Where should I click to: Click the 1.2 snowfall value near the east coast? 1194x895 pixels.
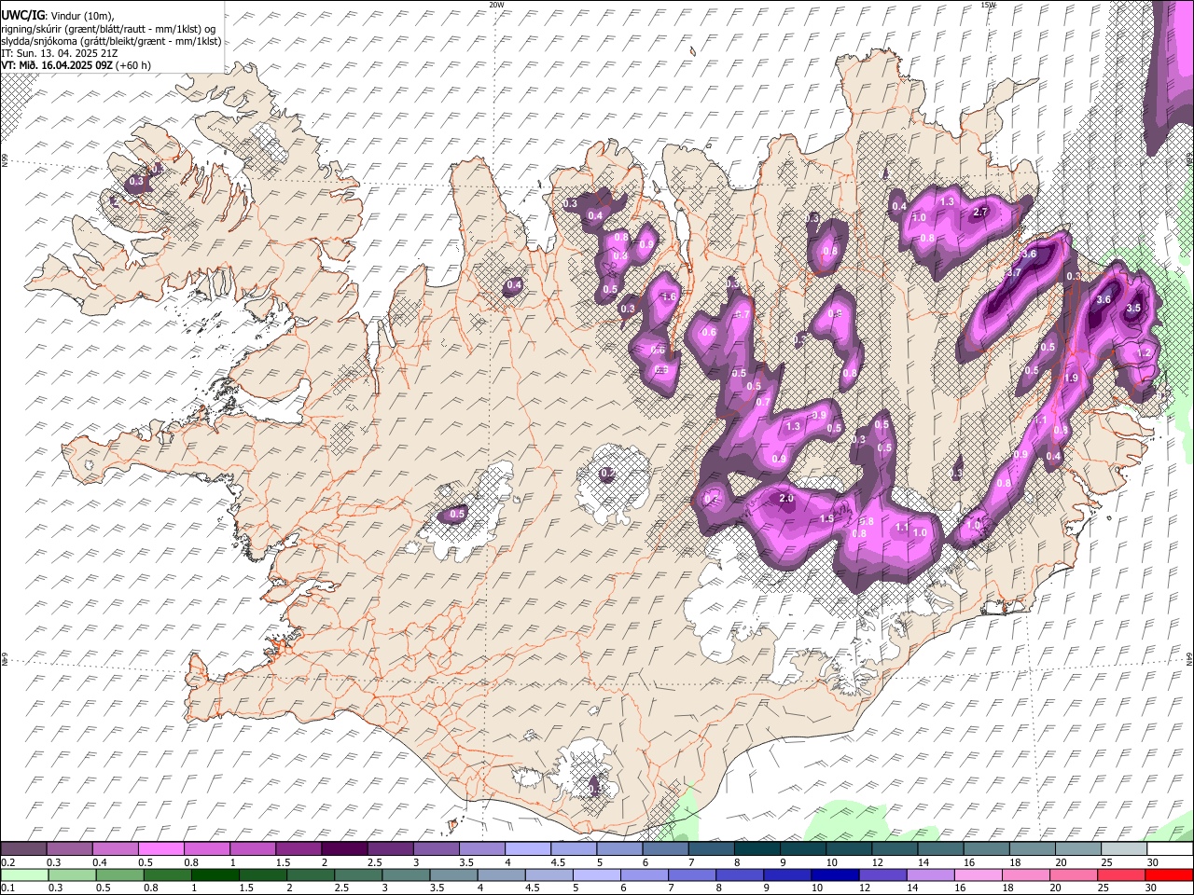1145,354
